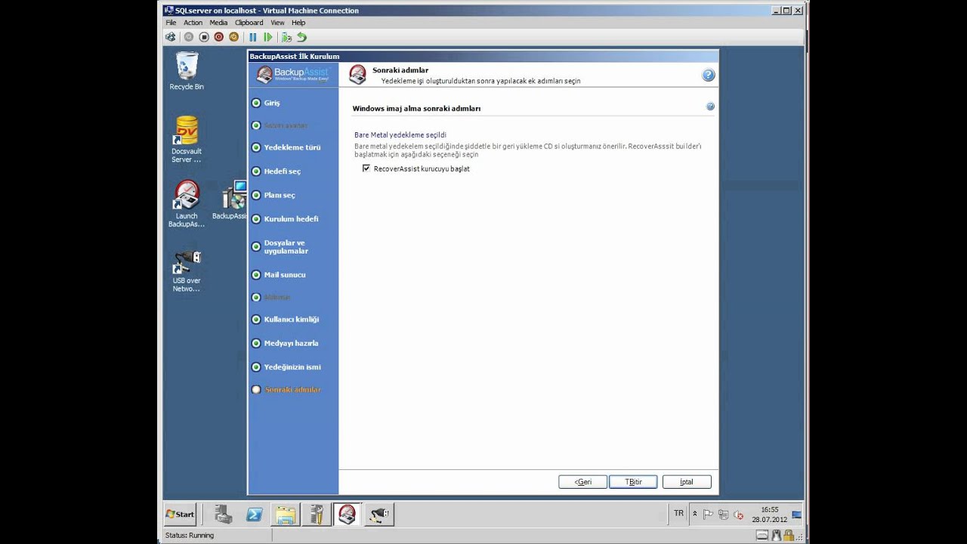The height and width of the screenshot is (544, 967).
Task: Go to the Kullanıcı kimliği step
Action: (x=291, y=320)
